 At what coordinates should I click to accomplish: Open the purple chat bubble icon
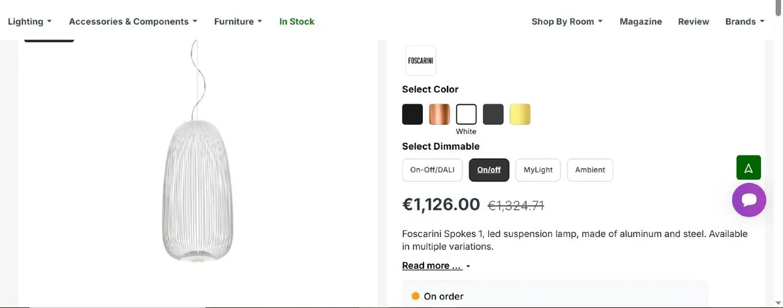pos(748,200)
